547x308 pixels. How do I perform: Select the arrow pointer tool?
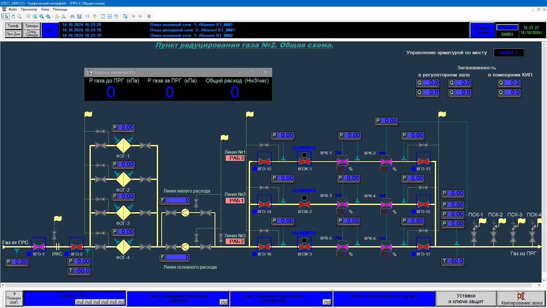[6, 16]
